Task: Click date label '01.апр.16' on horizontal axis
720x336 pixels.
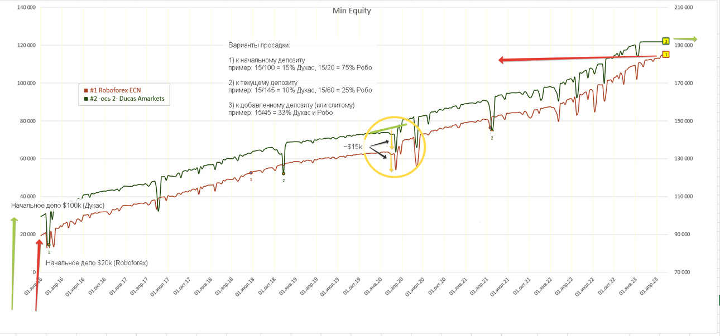Action: 55,286
